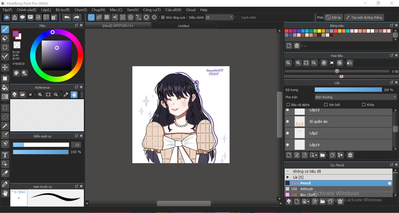Image resolution: width=399 pixels, height=213 pixels.
Task: Delete the current layer with trash icon
Action: click(350, 155)
